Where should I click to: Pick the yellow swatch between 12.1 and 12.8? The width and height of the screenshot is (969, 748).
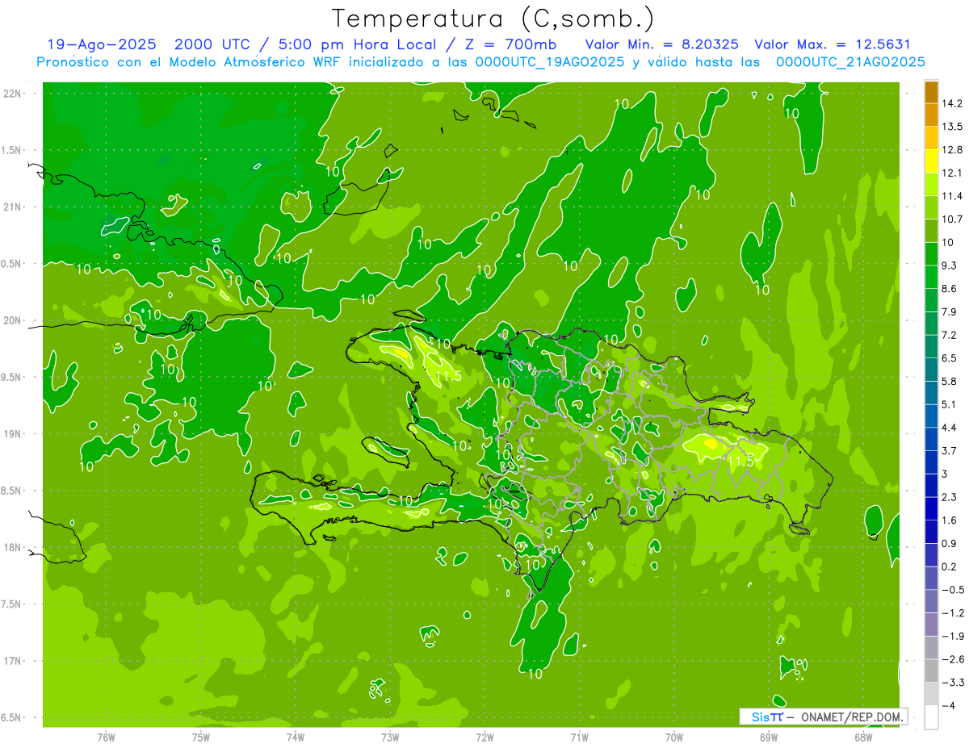[x=931, y=161]
